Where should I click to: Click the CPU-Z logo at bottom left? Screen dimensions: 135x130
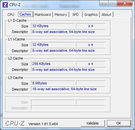pos(15,124)
